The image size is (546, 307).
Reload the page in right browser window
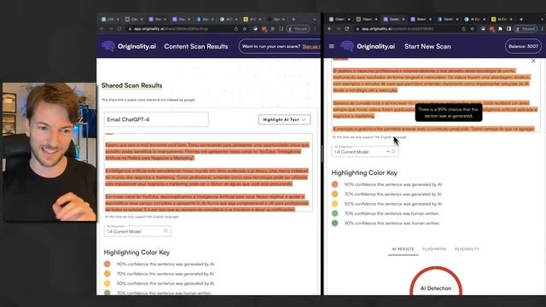347,29
